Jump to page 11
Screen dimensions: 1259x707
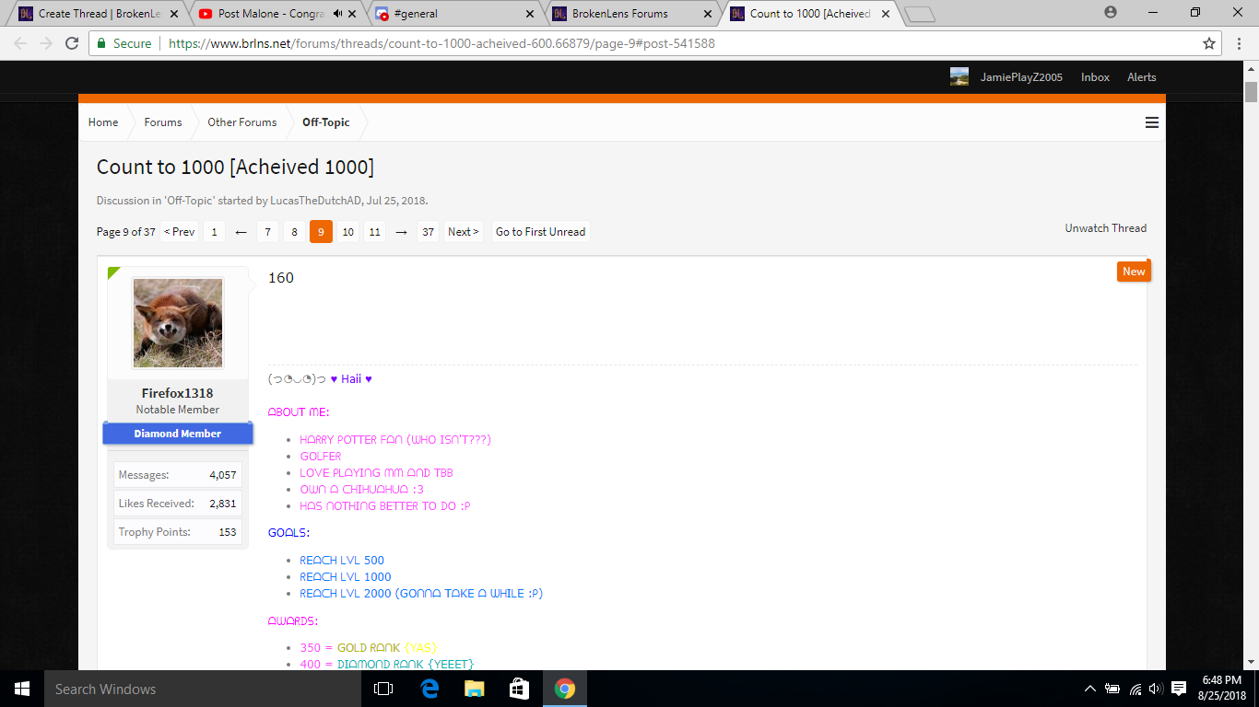(374, 232)
